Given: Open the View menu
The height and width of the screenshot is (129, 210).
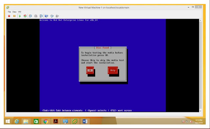Looking at the screenshot, I should pyautogui.click(x=14, y=12).
